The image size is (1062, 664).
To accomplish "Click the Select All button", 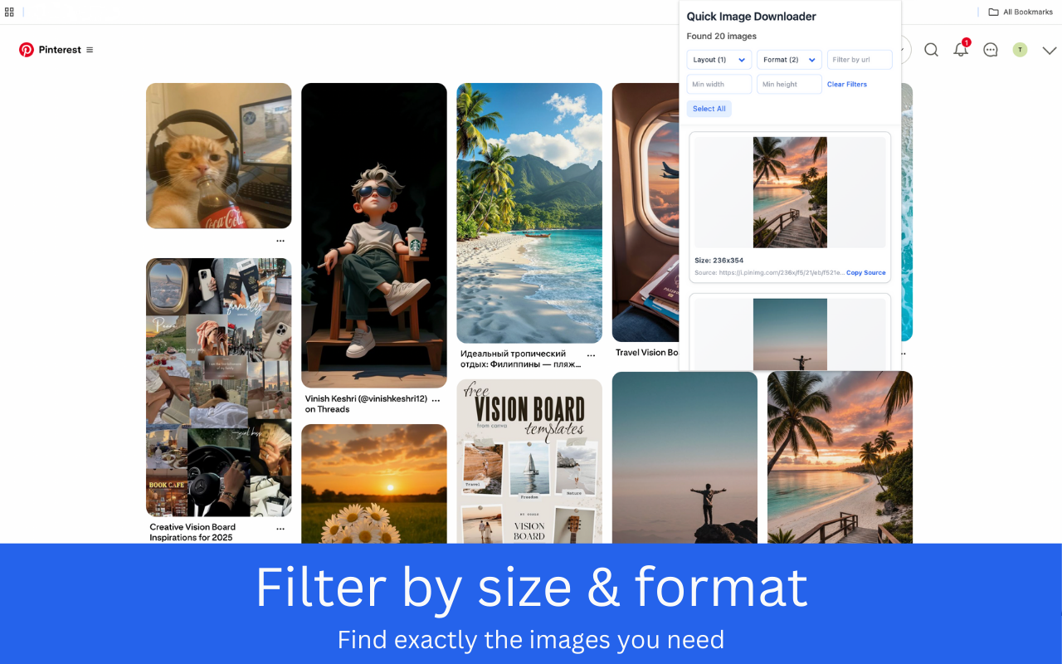I will point(709,109).
